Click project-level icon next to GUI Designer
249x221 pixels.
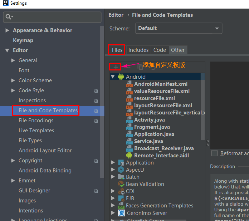[96, 191]
